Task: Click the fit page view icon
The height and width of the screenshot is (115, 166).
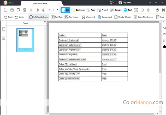Action: [x=136, y=10]
